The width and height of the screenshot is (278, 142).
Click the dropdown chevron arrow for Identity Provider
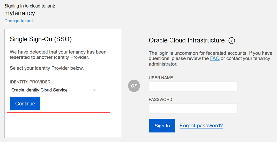pyautogui.click(x=95, y=90)
